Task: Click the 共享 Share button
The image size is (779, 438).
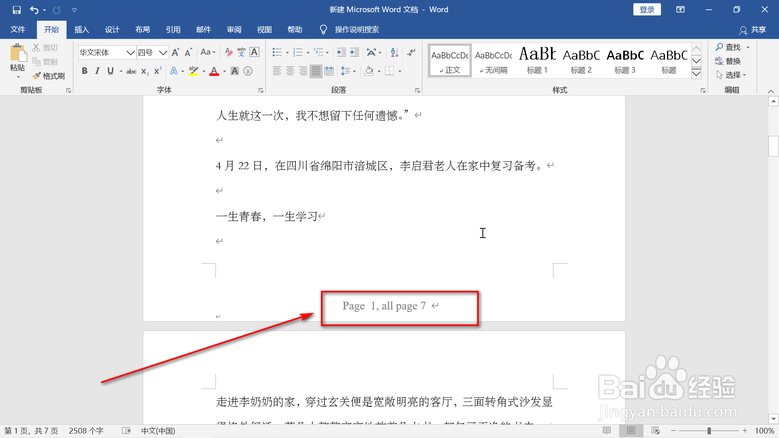Action: (753, 30)
